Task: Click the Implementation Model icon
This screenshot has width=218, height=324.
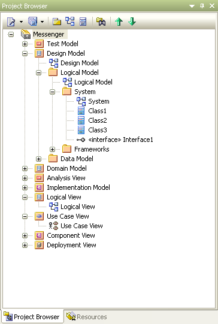Action: click(39, 187)
